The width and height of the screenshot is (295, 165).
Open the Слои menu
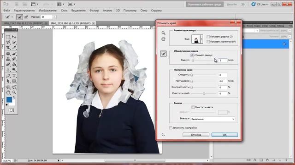tap(64, 11)
